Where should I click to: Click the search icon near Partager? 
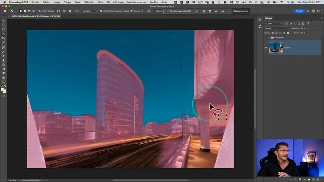pyautogui.click(x=308, y=11)
